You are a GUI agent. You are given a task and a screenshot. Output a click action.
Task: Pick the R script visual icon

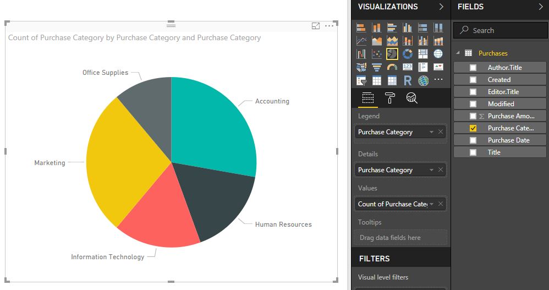(408, 81)
